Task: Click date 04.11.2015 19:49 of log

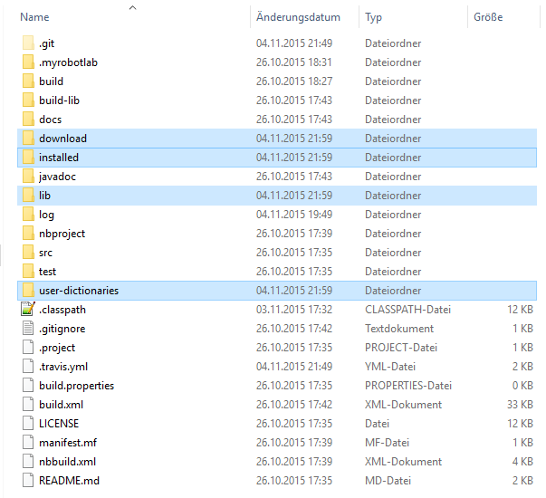Action: click(x=294, y=215)
